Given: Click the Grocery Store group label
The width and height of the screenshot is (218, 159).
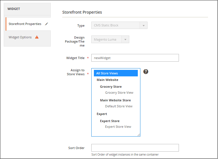Looking at the screenshot, I should pyautogui.click(x=111, y=87).
